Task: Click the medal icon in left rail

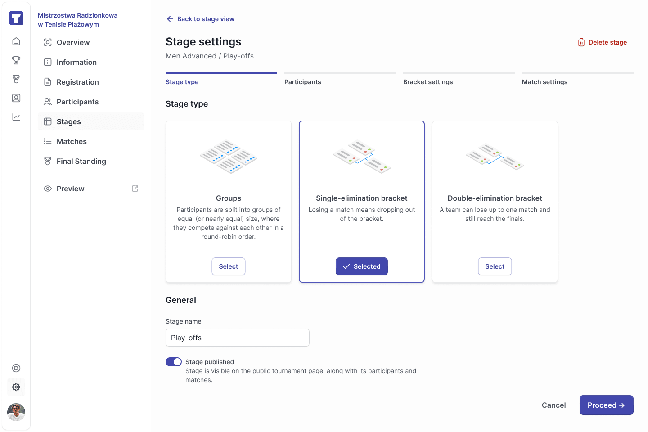Action: coord(16,79)
